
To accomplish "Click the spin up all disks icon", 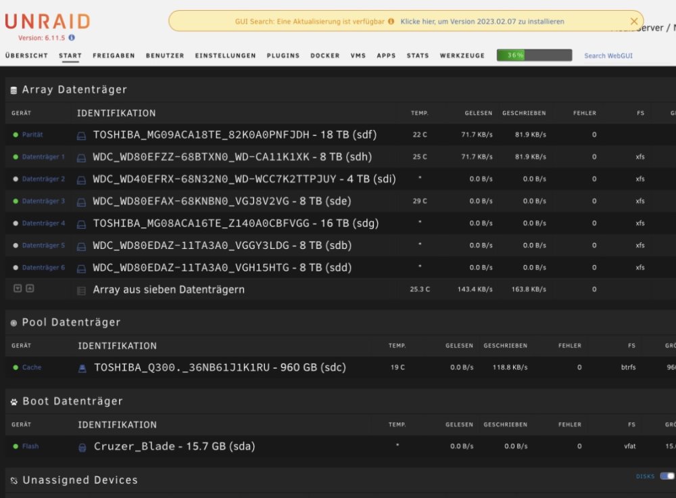I will (30, 288).
